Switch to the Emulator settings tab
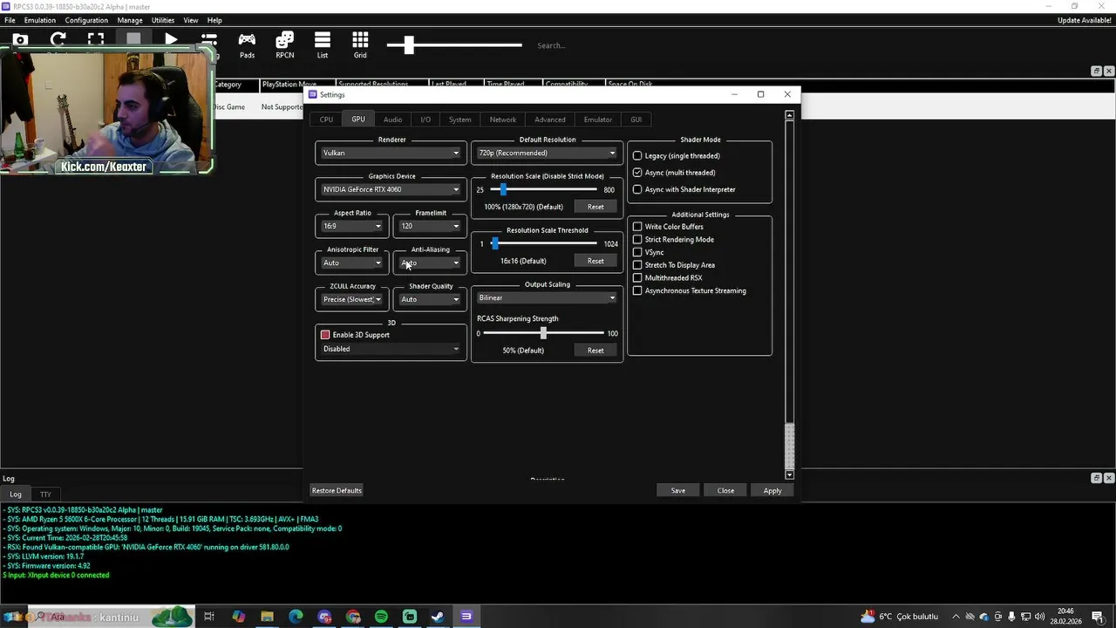This screenshot has height=628, width=1116. 598,119
